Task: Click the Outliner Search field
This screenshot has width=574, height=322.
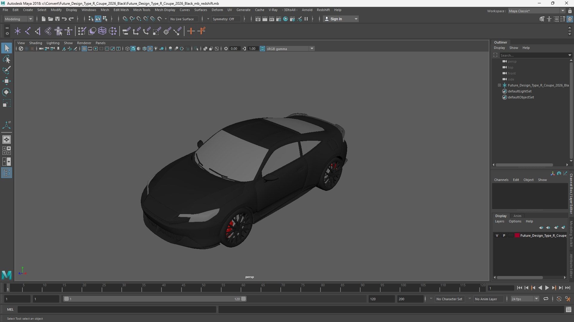Action: pyautogui.click(x=533, y=55)
